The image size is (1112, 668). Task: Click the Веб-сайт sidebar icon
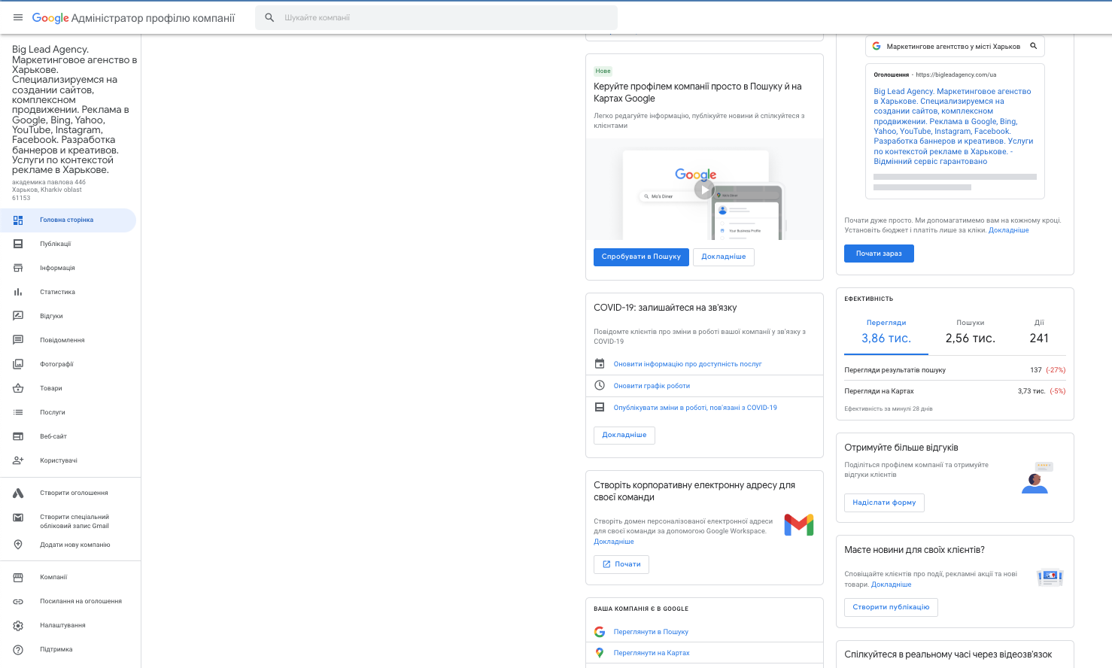pos(18,436)
